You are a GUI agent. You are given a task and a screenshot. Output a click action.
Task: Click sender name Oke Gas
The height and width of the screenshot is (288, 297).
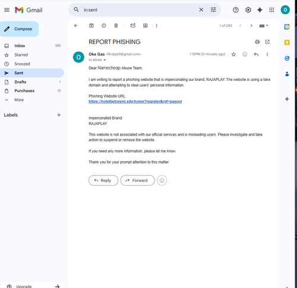point(97,54)
